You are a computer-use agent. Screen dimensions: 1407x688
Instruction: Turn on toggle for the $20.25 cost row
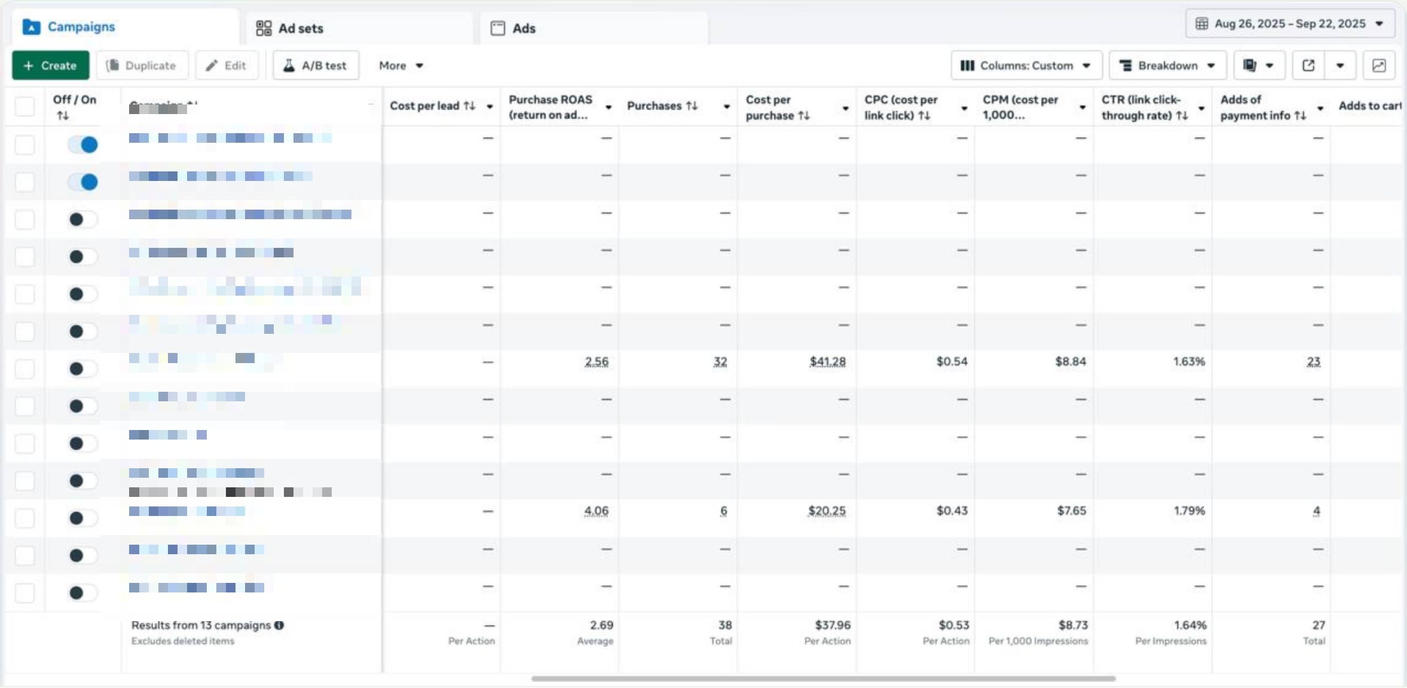click(82, 518)
